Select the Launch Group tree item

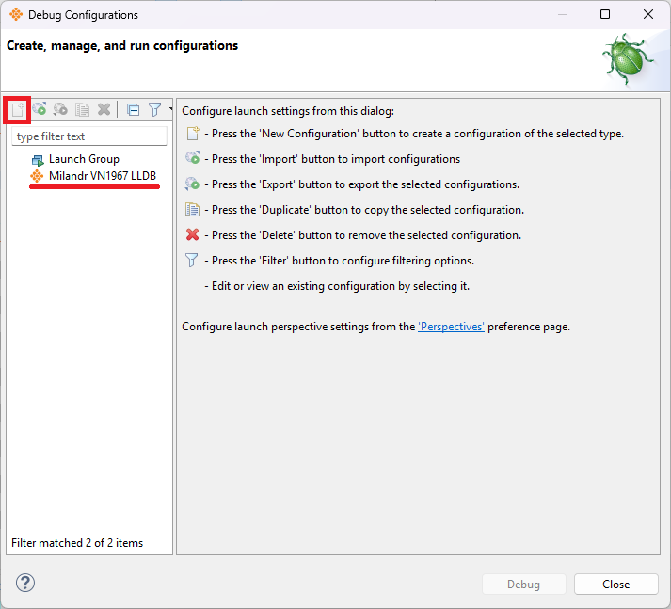coord(84,159)
